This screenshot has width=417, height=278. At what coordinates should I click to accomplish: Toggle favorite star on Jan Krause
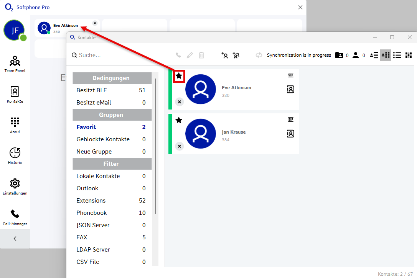179,120
